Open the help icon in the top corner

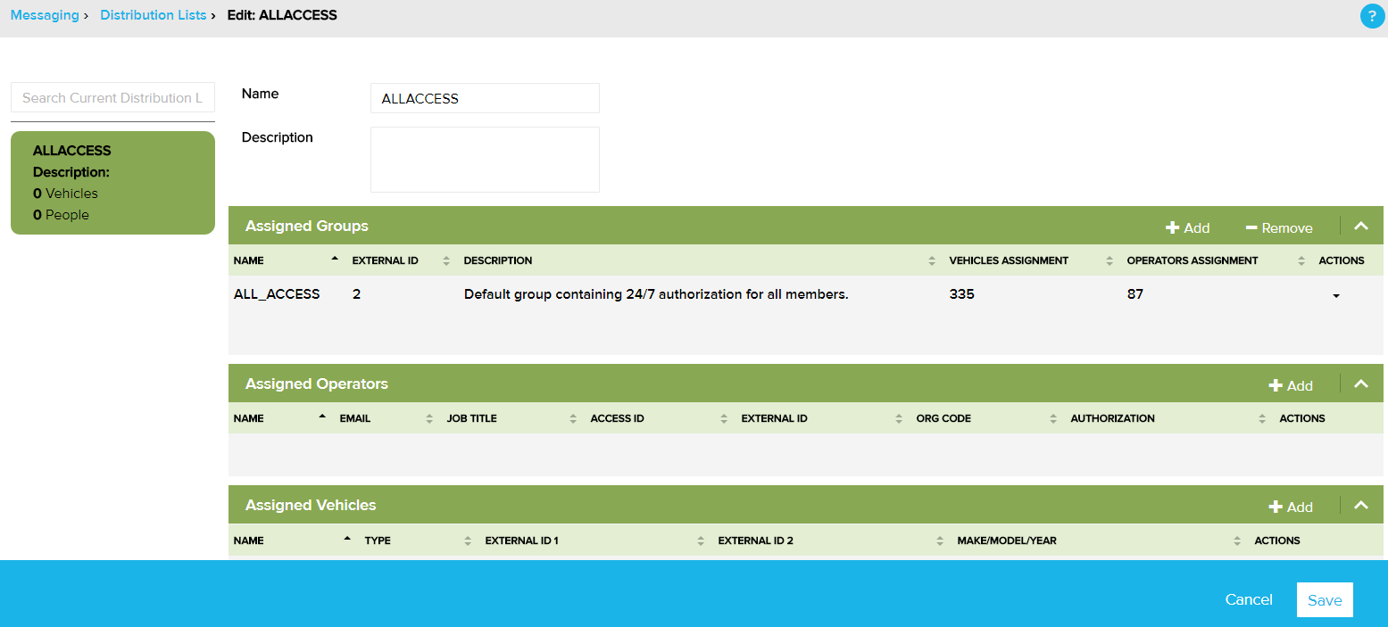point(1372,16)
